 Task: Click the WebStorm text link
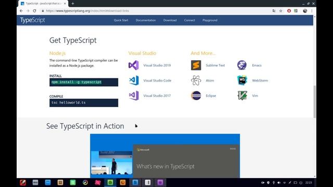(260, 81)
